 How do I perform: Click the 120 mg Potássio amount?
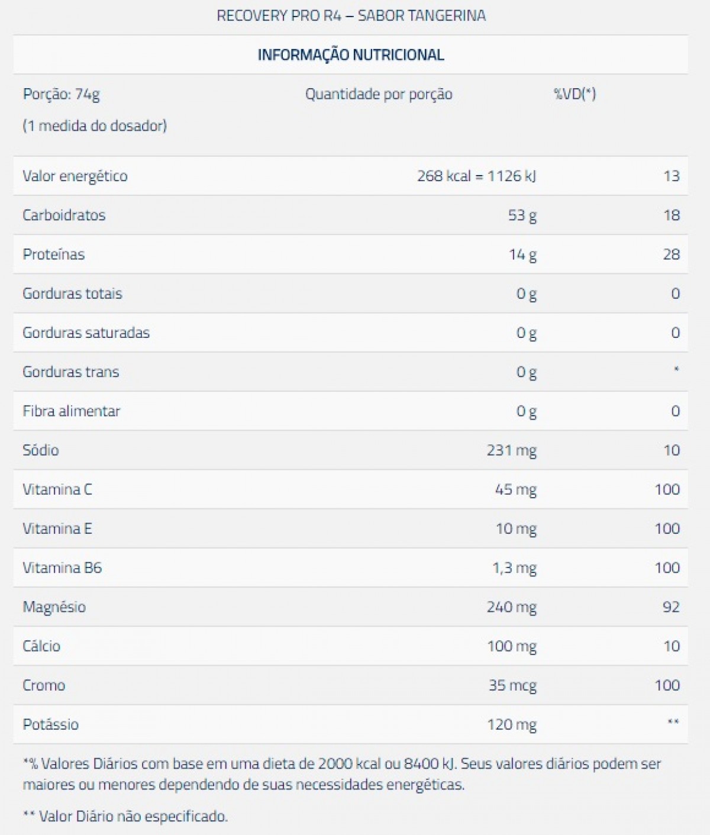tap(511, 724)
